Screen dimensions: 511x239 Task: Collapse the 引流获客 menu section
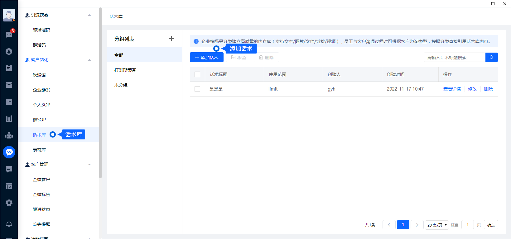[x=89, y=15]
